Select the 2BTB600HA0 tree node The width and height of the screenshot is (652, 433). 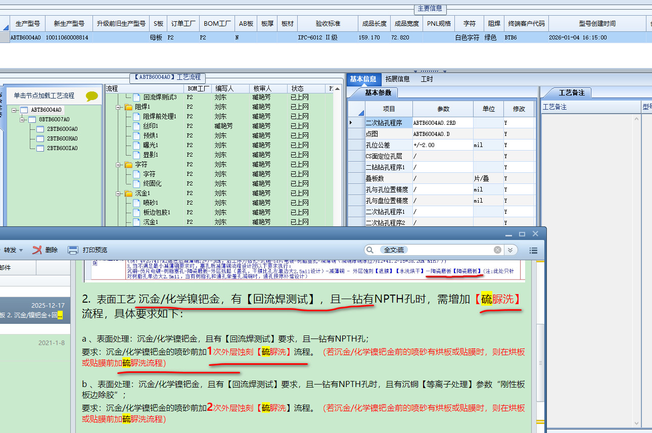62,138
